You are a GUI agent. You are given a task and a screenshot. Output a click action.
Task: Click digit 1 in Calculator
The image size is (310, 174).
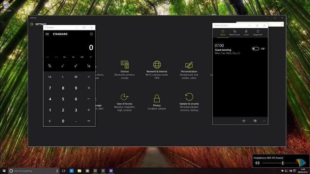(x=49, y=110)
